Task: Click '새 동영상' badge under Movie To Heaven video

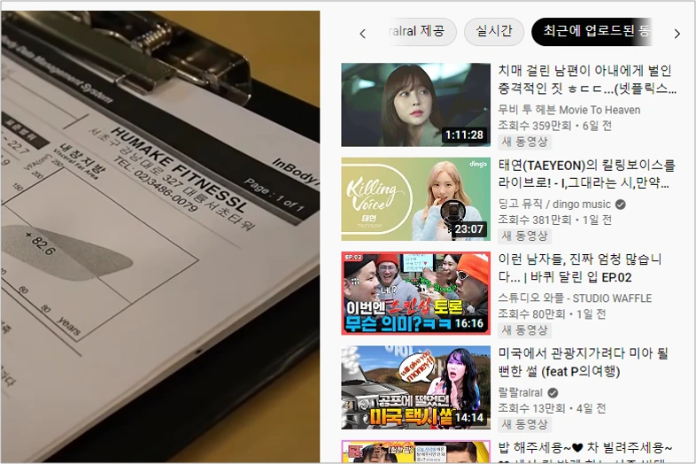Action: [x=525, y=142]
